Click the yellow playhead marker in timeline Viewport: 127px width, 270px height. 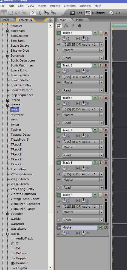pos(112,29)
